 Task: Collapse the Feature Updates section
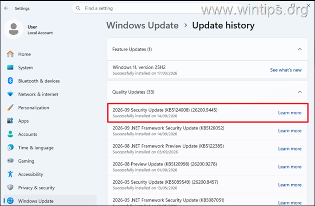pos(300,49)
